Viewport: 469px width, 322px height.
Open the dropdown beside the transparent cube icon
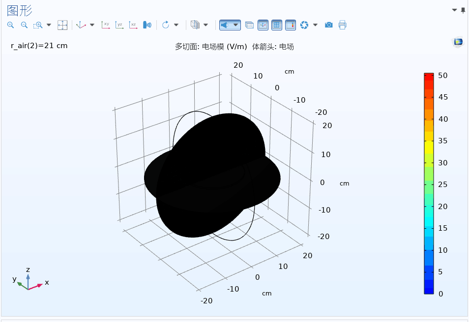click(x=206, y=25)
